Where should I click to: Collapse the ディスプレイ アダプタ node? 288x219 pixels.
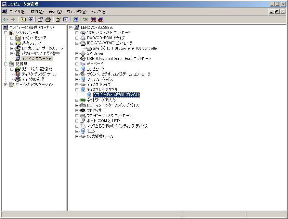click(x=77, y=90)
